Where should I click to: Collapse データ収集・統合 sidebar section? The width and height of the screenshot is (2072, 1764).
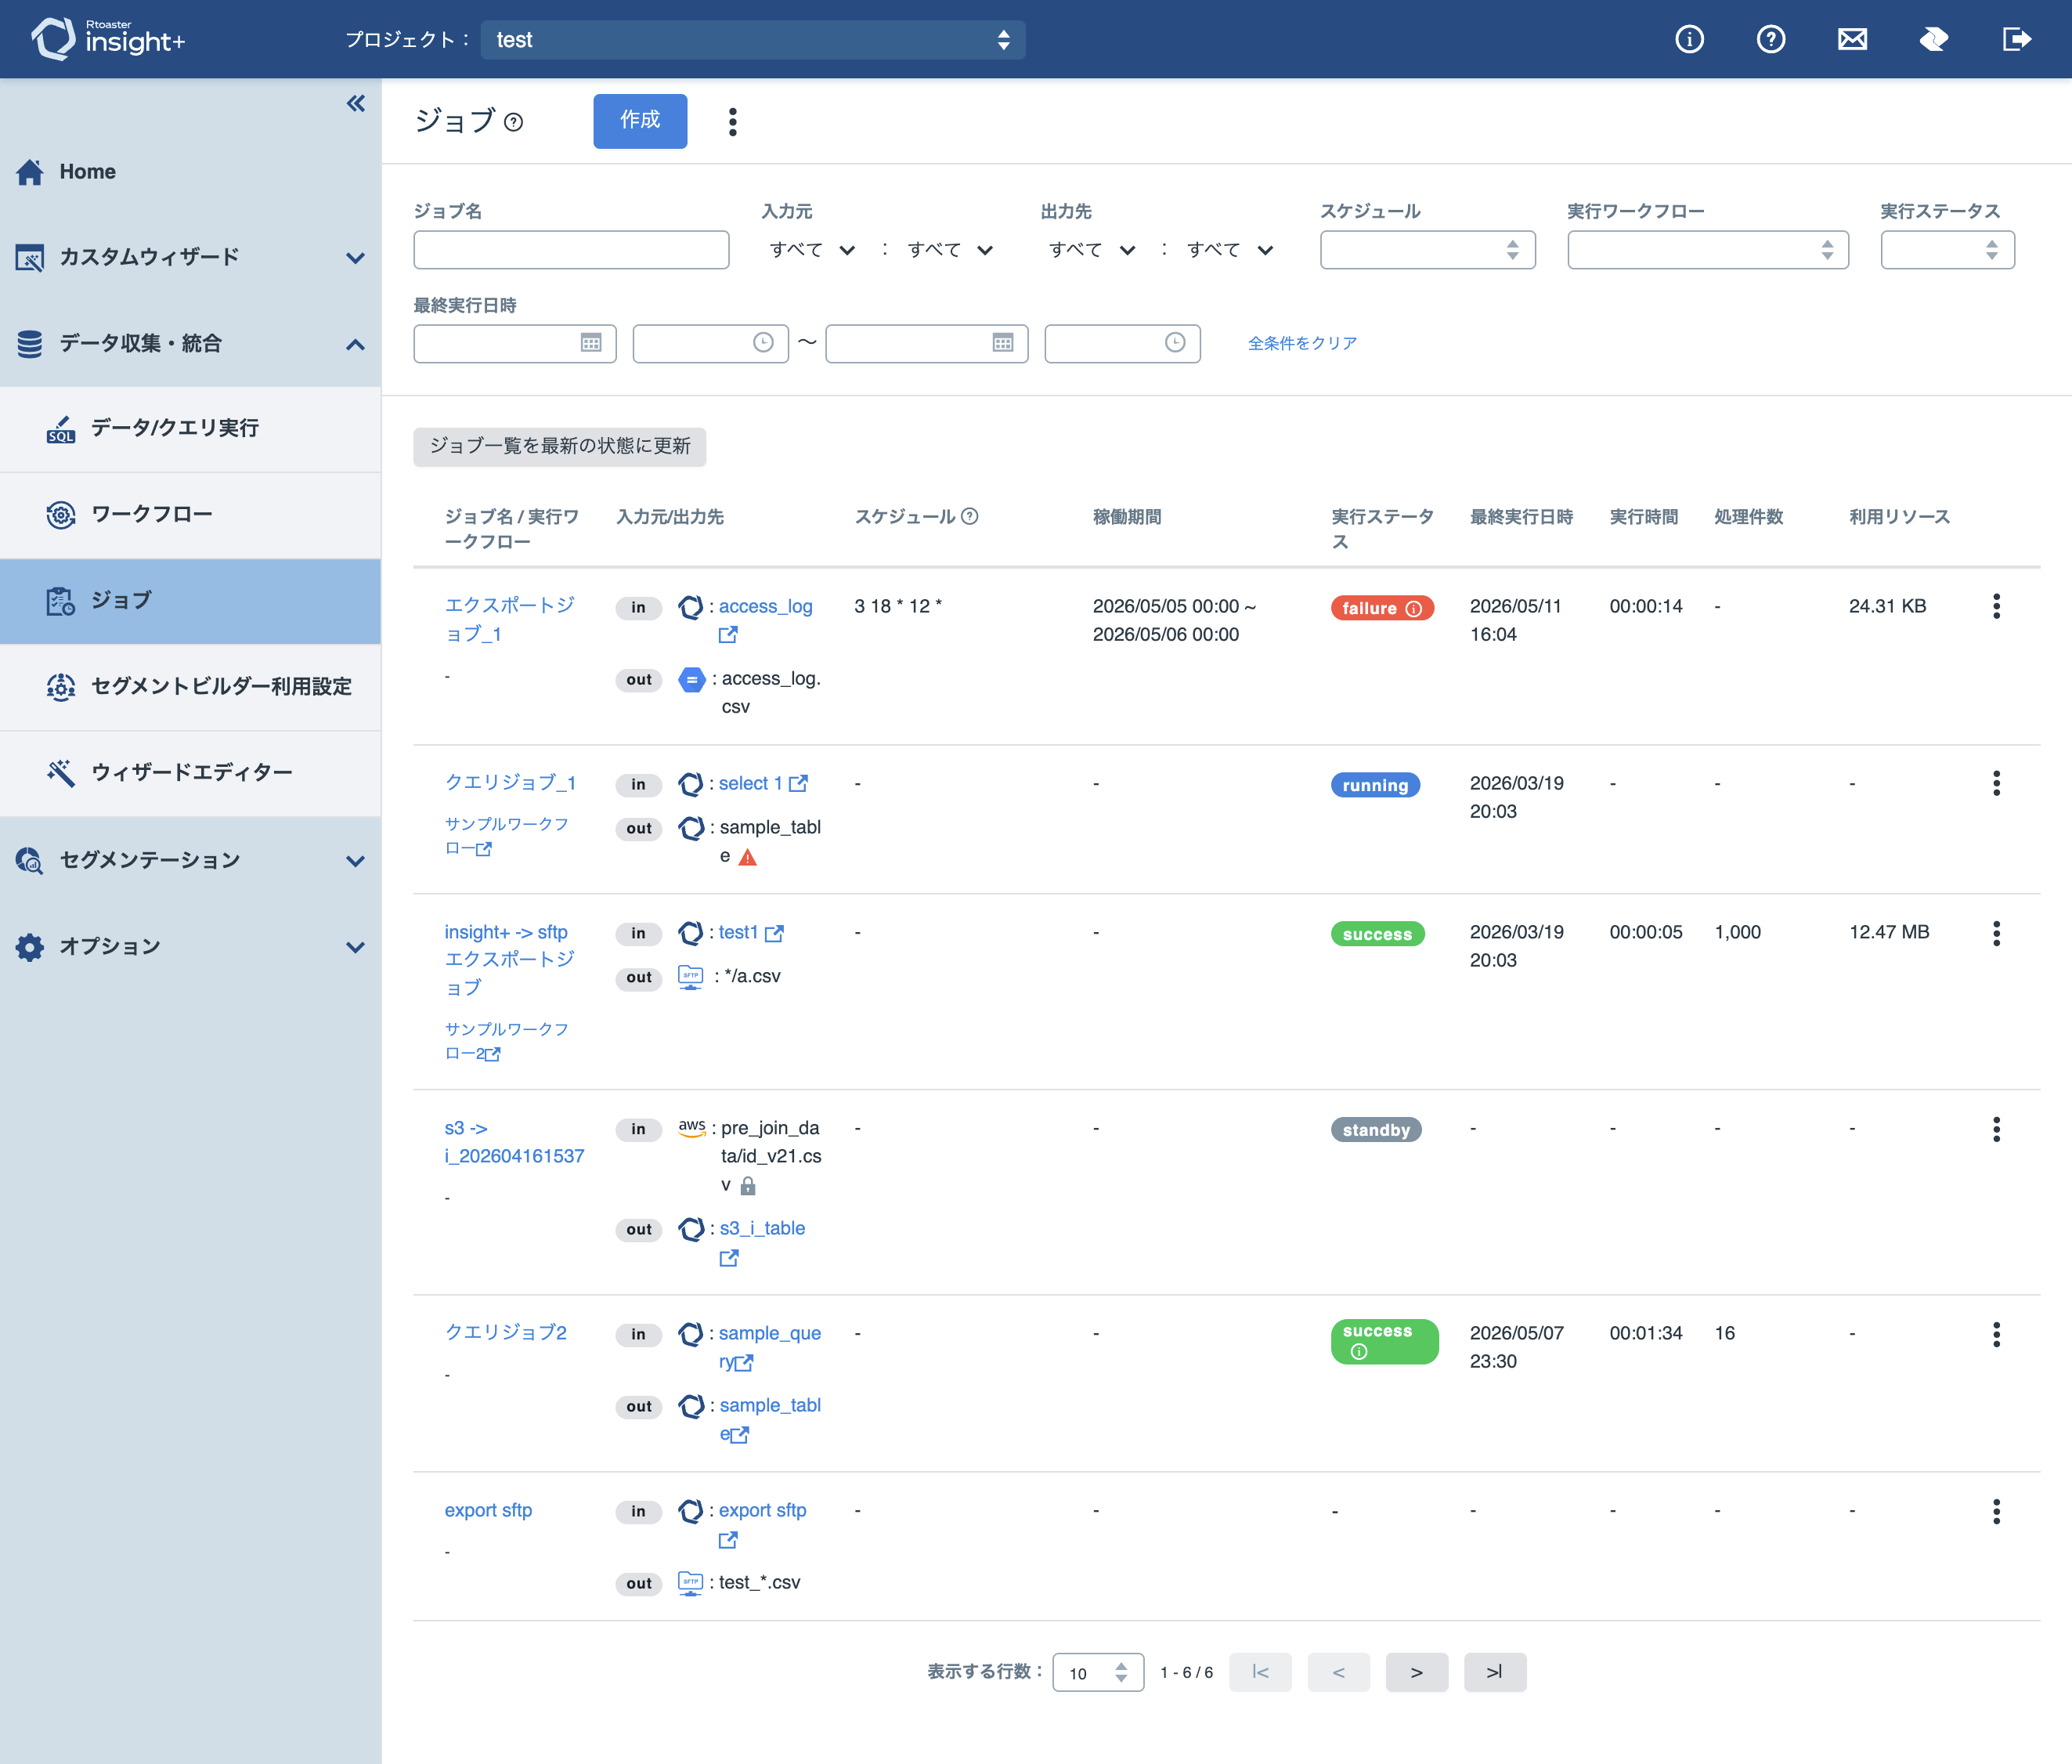click(x=190, y=343)
